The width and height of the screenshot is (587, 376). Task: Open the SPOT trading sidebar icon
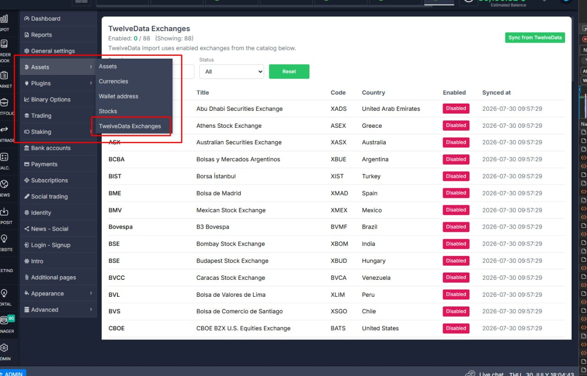[x=4, y=19]
